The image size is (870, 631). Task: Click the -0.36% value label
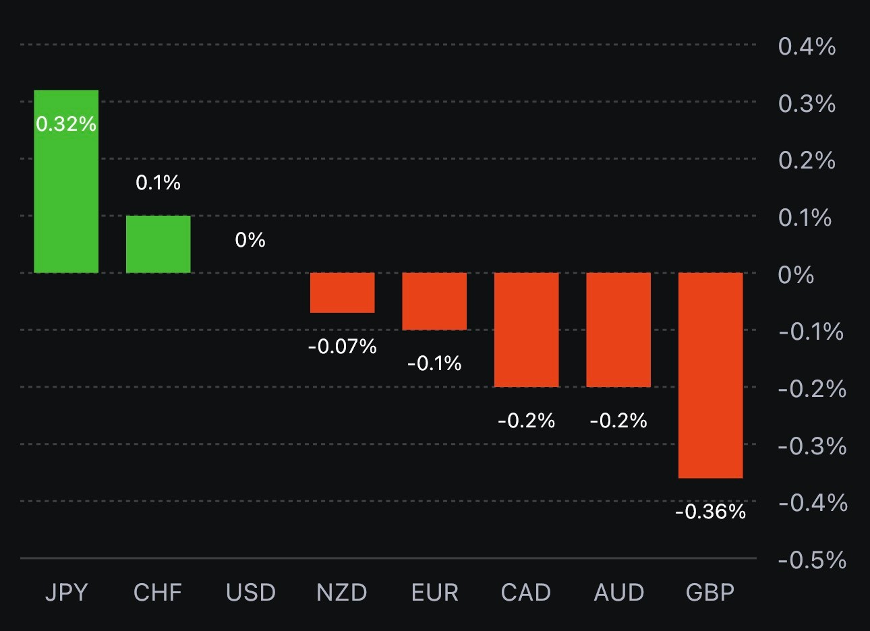[x=710, y=512]
